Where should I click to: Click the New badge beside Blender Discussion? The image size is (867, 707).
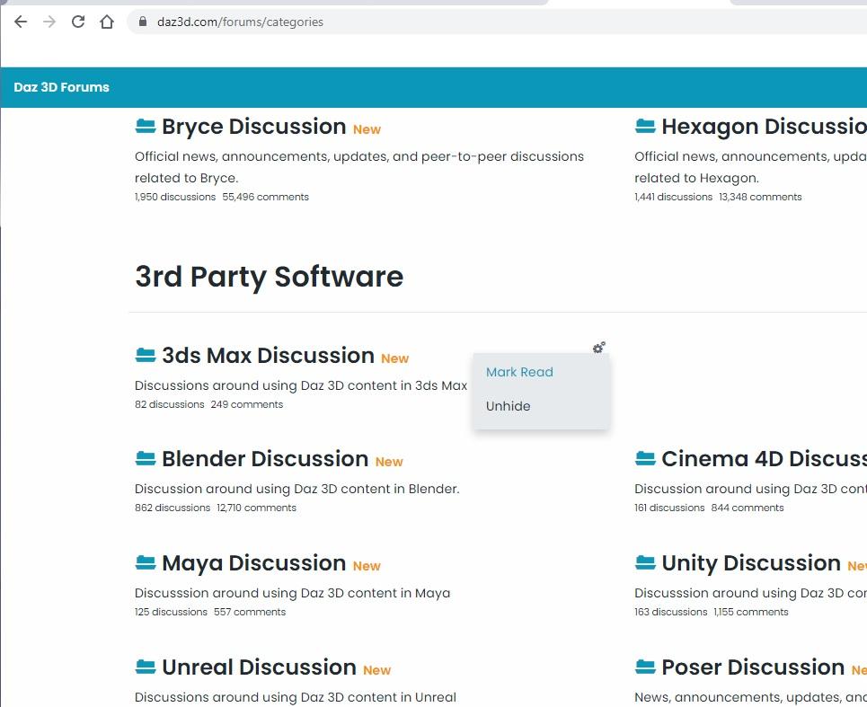(x=389, y=462)
